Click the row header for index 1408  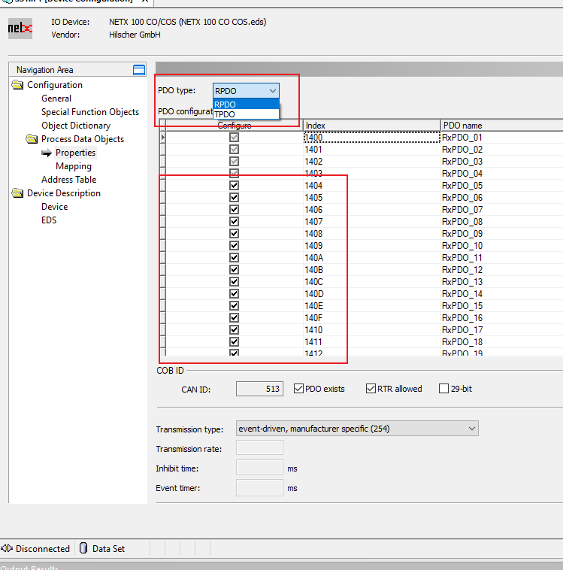click(x=163, y=234)
